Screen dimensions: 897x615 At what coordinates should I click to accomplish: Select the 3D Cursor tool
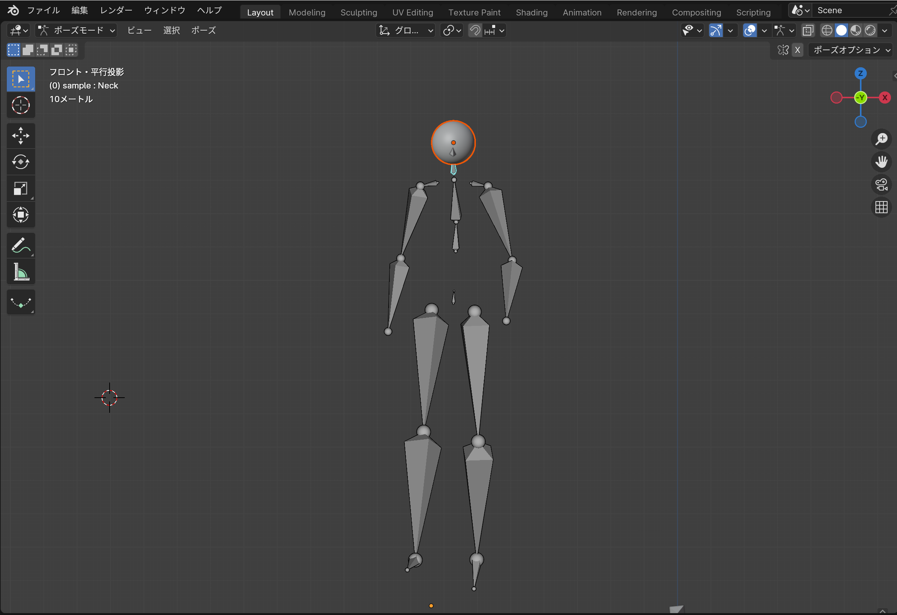tap(21, 105)
